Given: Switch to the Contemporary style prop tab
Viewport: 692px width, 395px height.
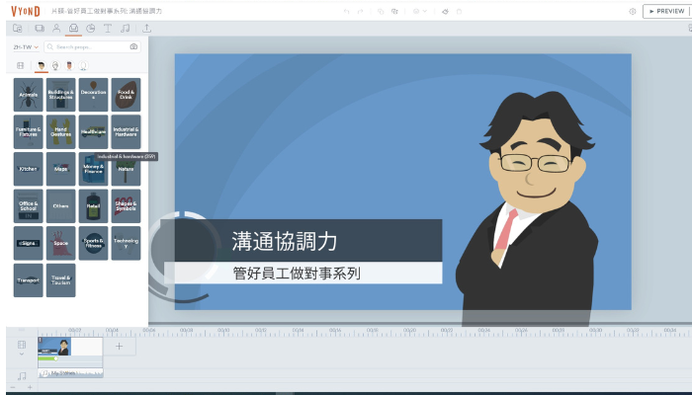Looking at the screenshot, I should click(42, 66).
